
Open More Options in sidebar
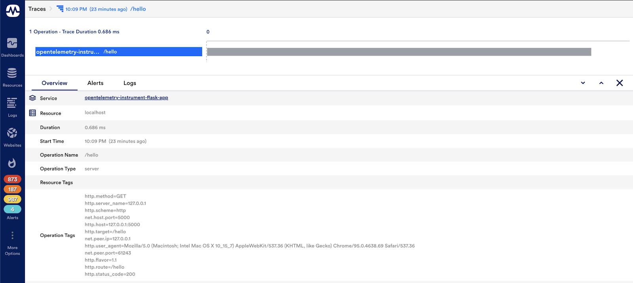tap(12, 236)
